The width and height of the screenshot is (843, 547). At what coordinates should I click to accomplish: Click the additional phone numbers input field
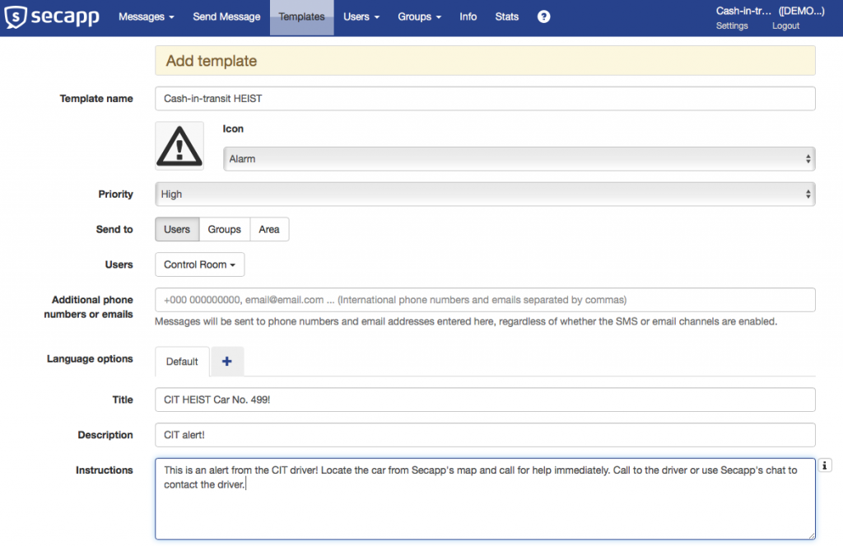point(486,299)
